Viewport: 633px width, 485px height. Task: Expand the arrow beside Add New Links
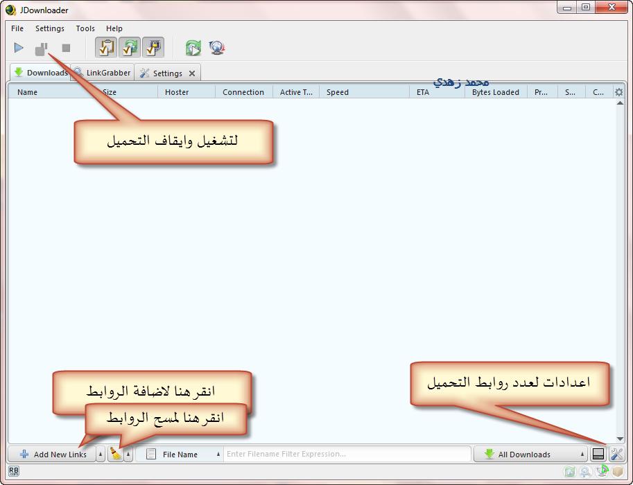(101, 455)
